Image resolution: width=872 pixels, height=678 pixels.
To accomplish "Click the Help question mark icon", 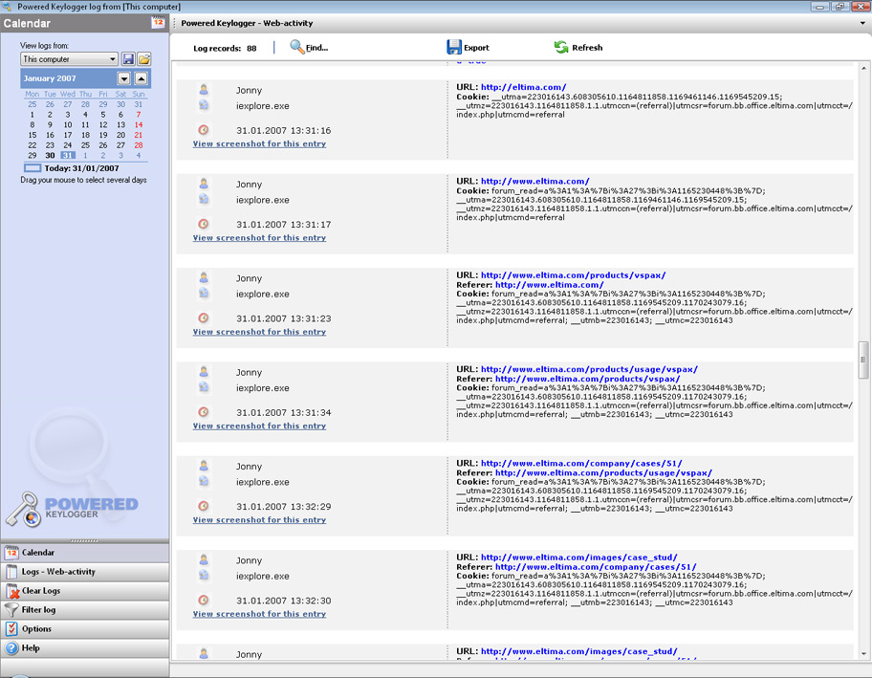I will tap(11, 648).
